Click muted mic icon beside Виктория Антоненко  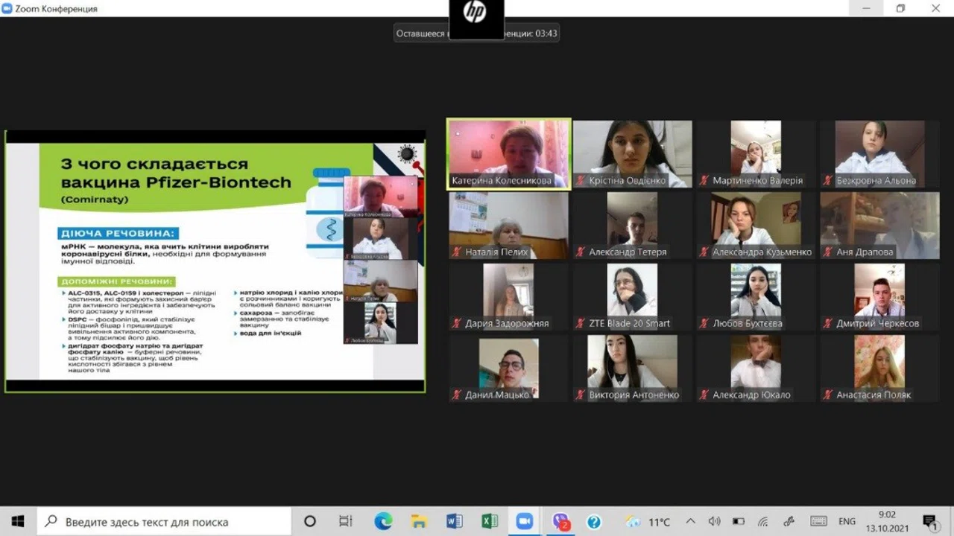coord(581,395)
